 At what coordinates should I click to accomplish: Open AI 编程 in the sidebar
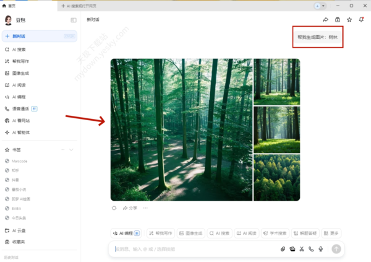point(40,97)
